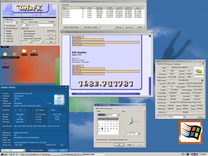Click View Graphs / Submit button
This screenshot has height=156, width=208.
[x=90, y=27]
